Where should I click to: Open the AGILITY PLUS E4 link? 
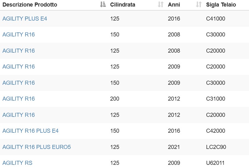tap(25, 19)
